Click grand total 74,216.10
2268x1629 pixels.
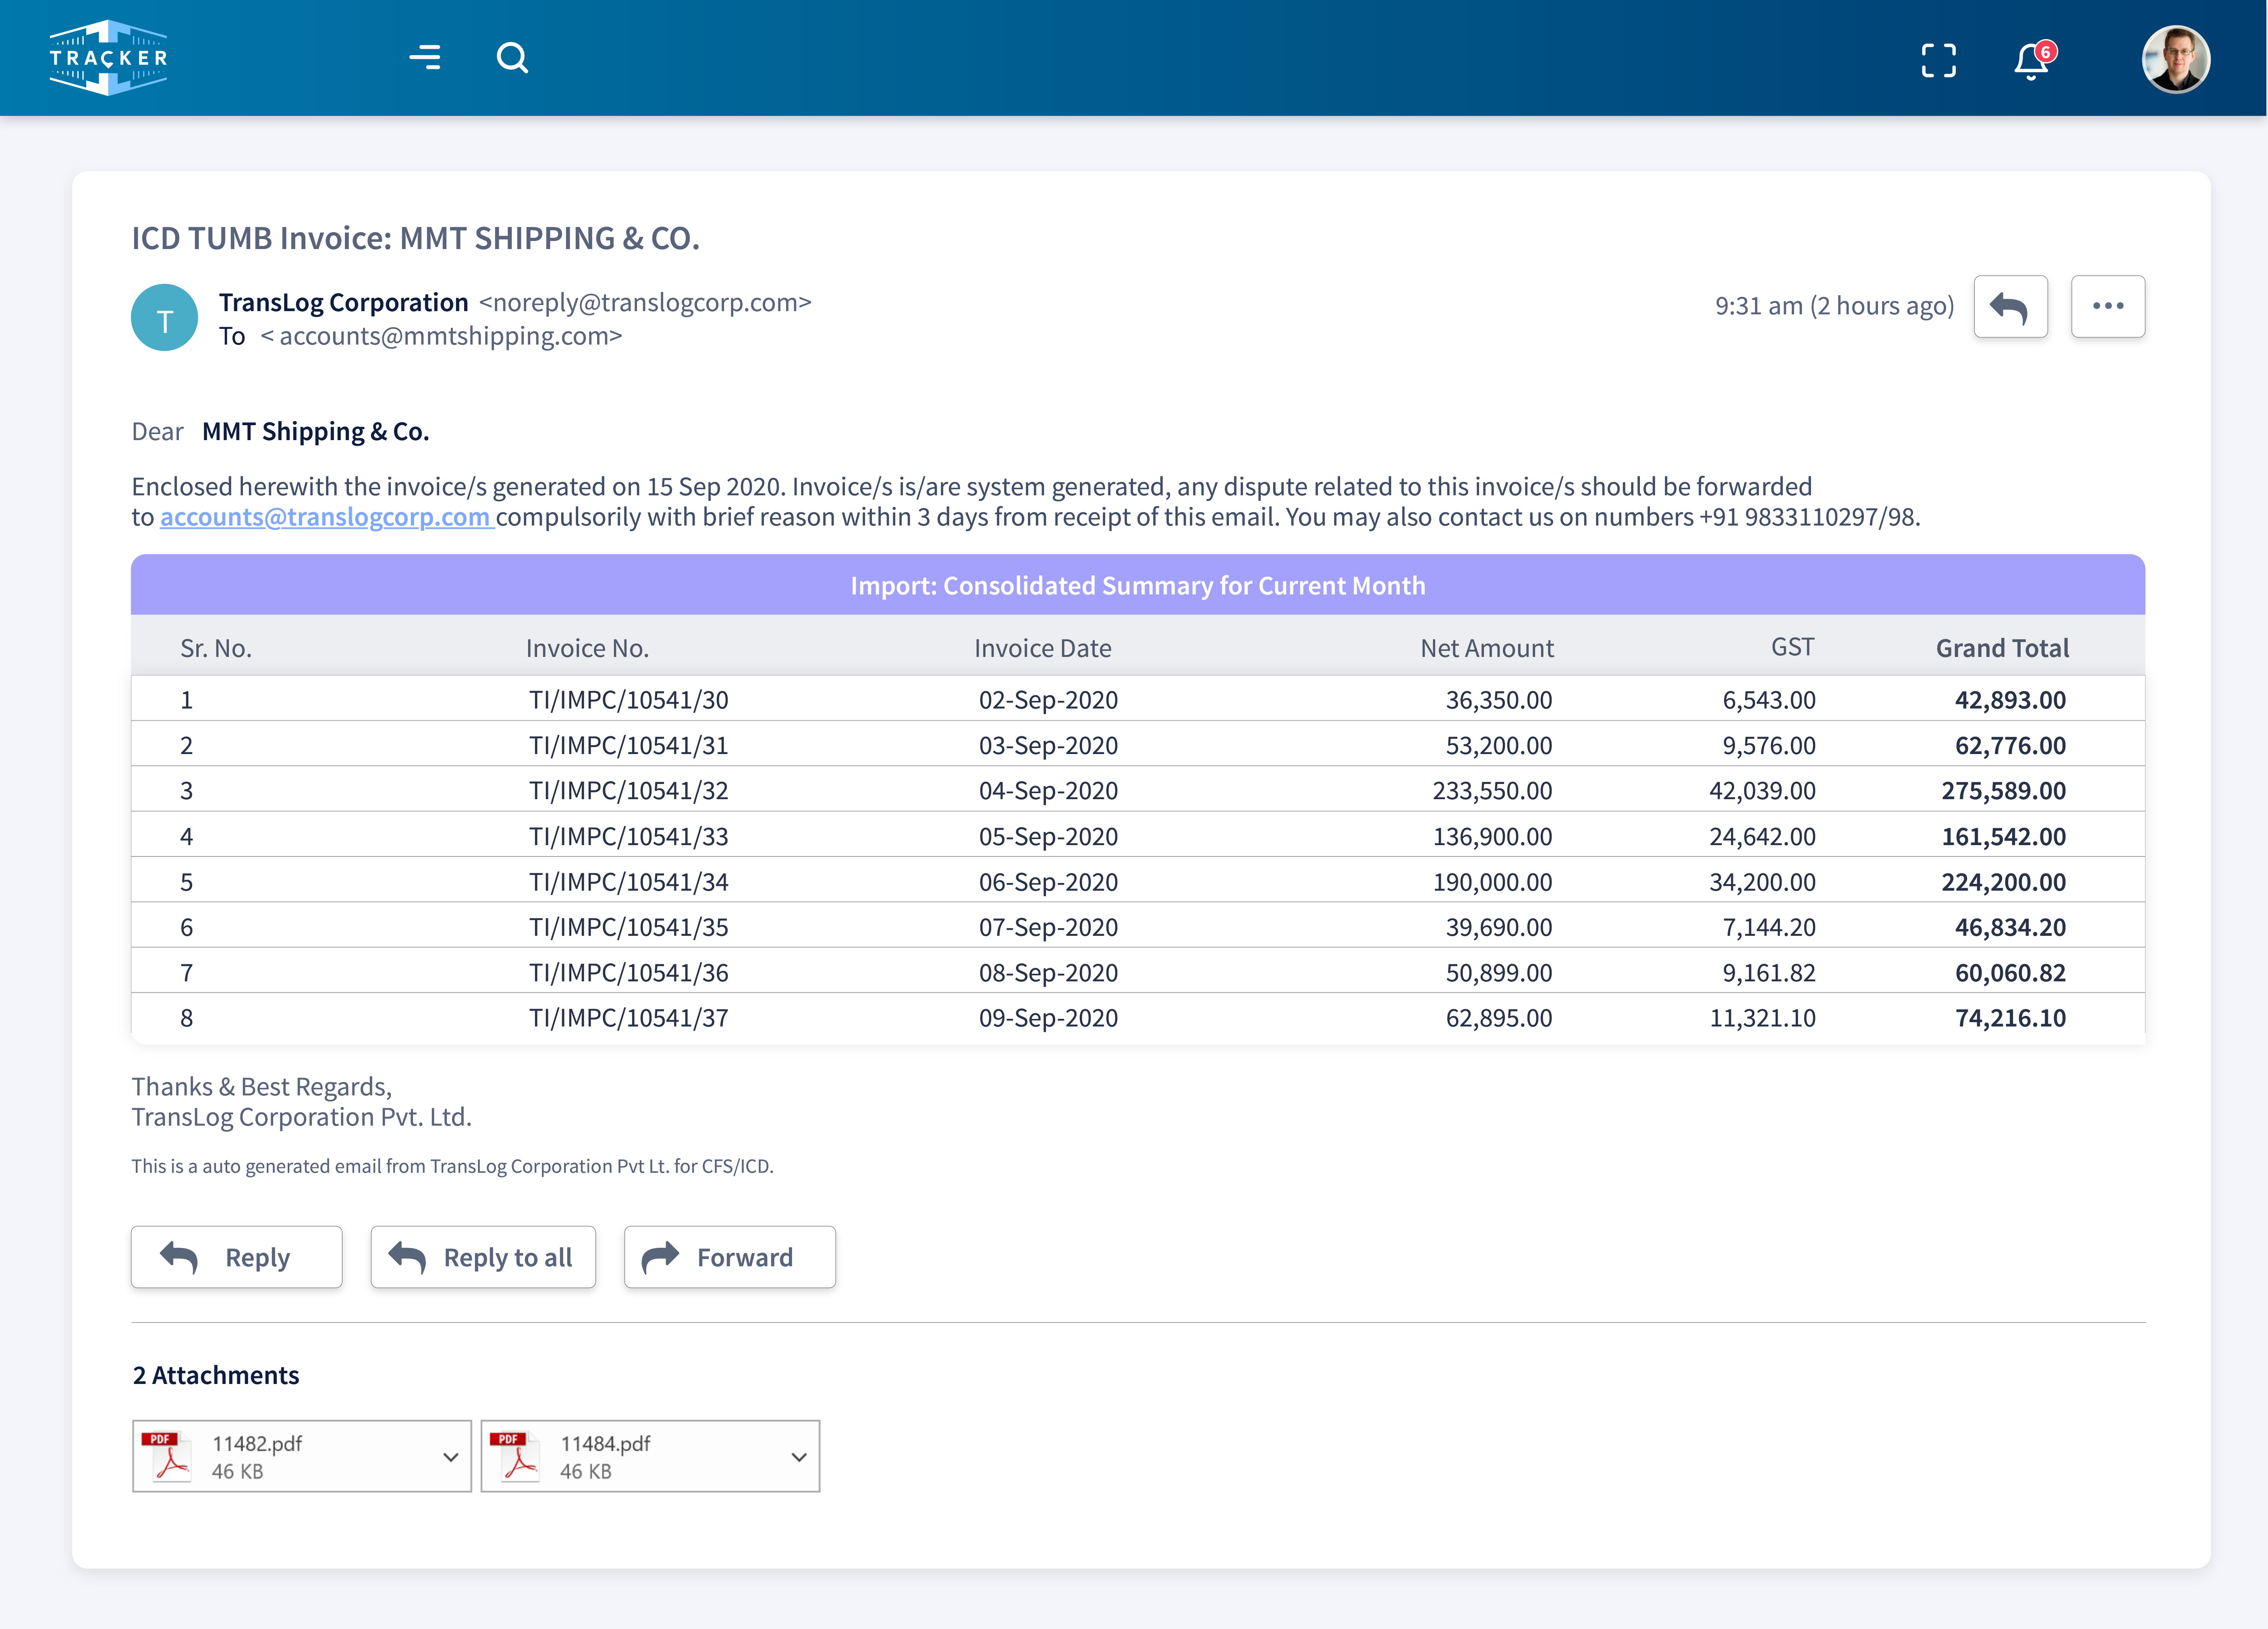2010,1018
